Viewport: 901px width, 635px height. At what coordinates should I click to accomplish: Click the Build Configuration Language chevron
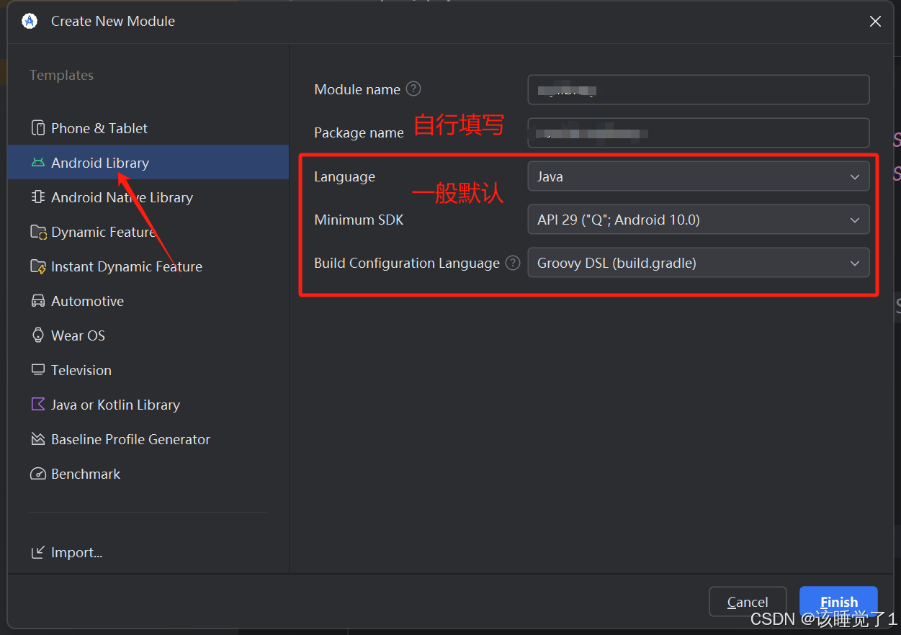point(855,264)
